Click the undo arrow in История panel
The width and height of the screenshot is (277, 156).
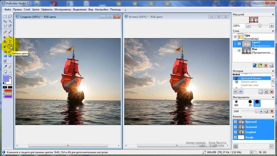[235, 92]
